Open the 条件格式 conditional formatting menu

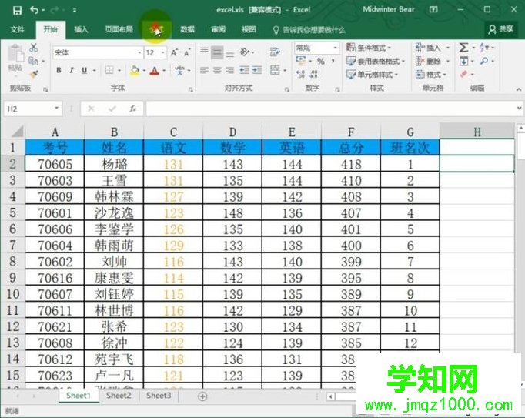pos(369,48)
